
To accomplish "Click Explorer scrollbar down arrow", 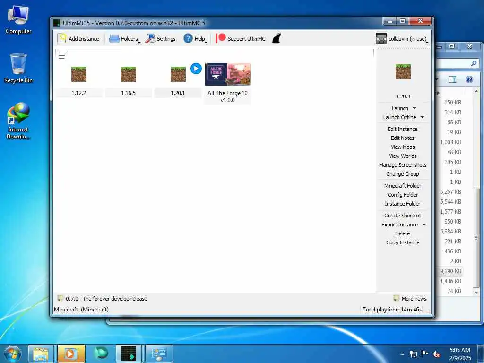I will [476, 292].
